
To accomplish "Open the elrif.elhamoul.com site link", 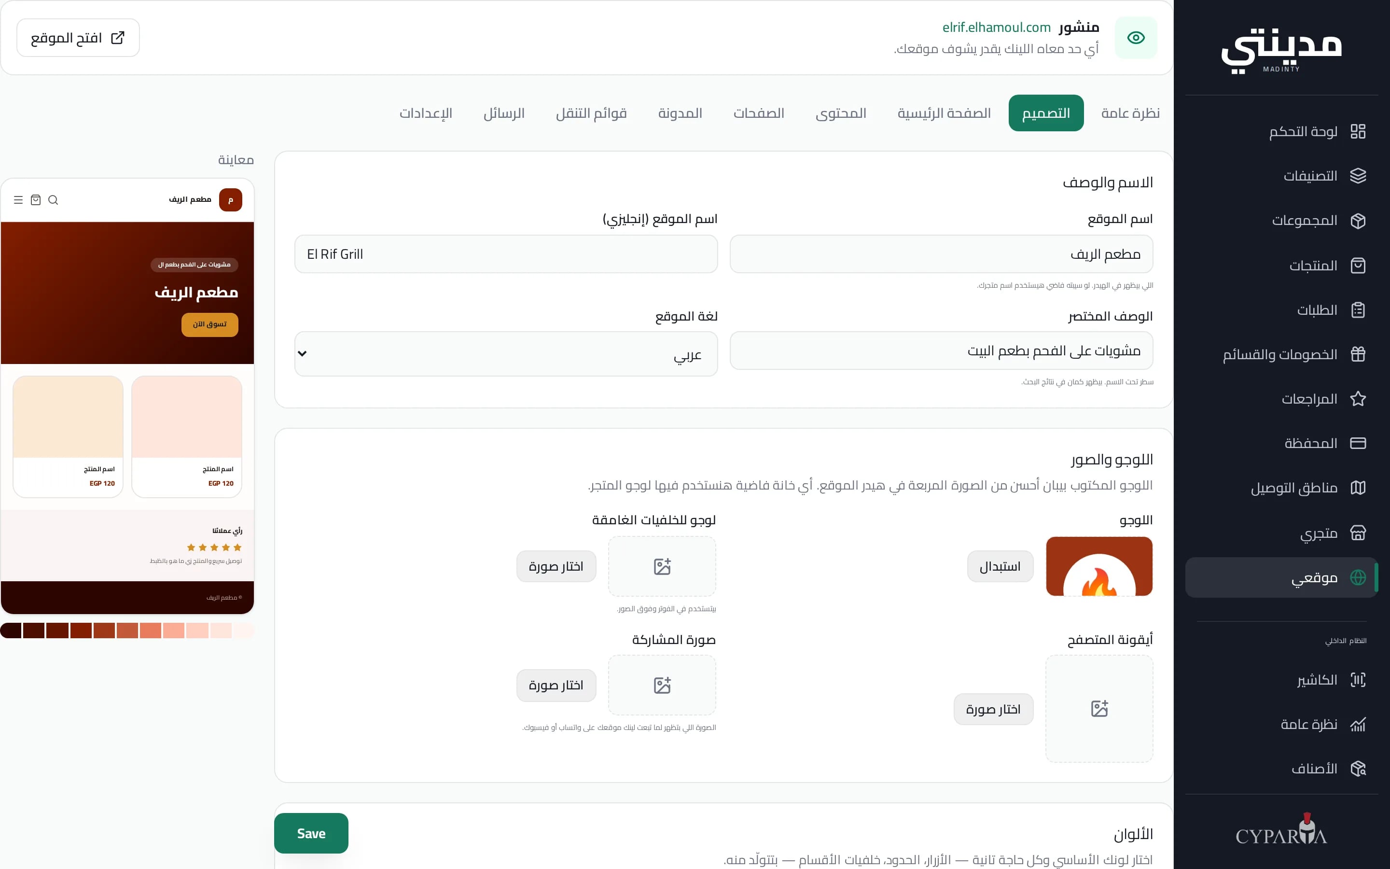I will pyautogui.click(x=997, y=28).
